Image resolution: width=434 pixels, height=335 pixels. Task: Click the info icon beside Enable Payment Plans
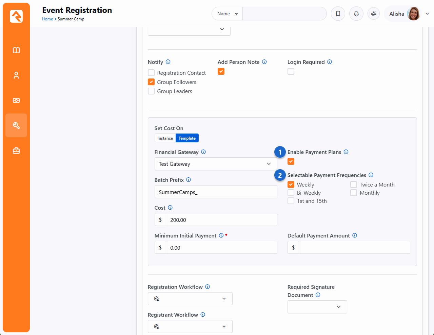(x=346, y=152)
